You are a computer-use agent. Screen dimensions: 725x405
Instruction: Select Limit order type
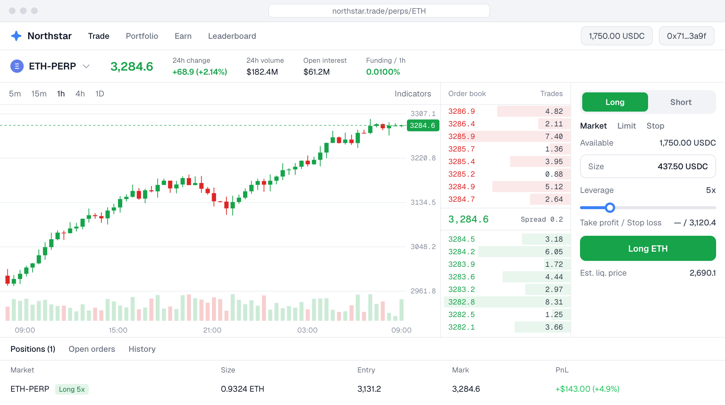click(x=626, y=126)
